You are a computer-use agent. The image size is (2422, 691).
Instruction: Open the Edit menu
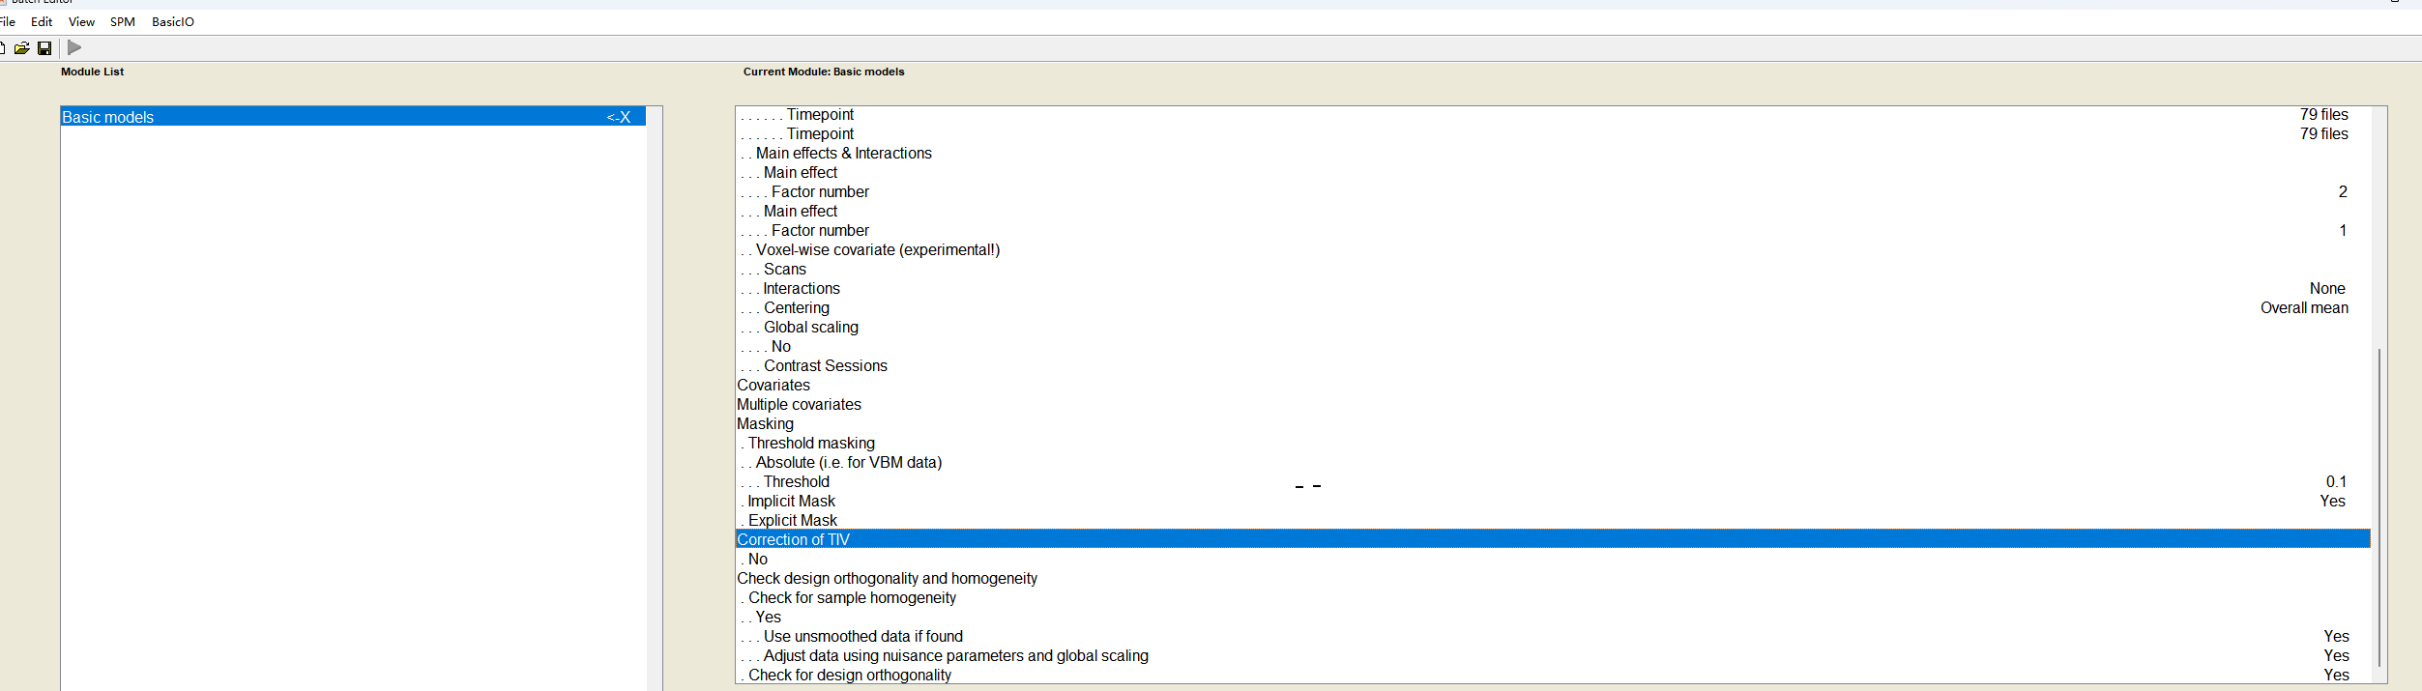click(x=42, y=21)
